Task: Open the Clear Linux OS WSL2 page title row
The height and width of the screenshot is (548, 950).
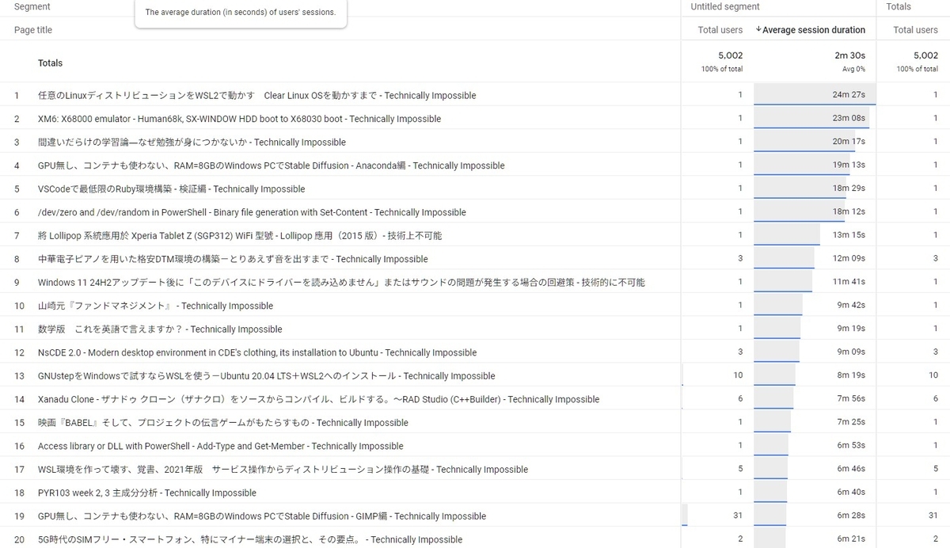Action: [257, 95]
